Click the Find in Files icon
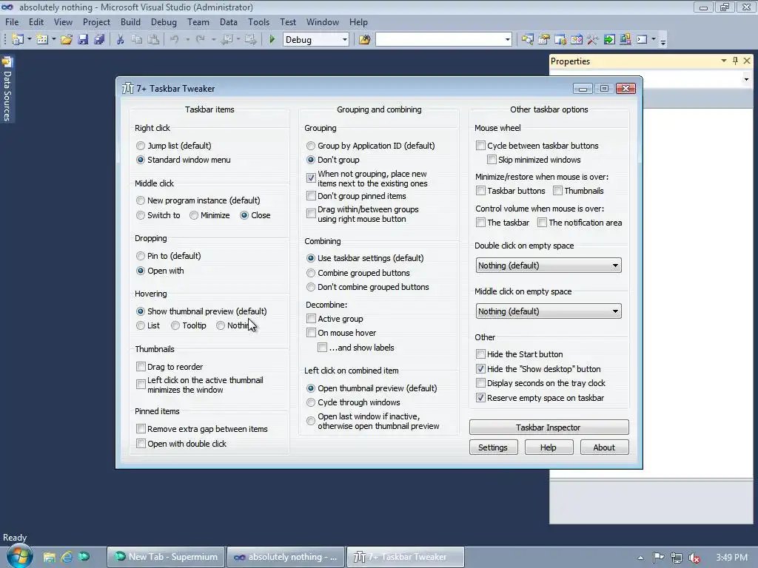The height and width of the screenshot is (568, 758). tap(364, 40)
